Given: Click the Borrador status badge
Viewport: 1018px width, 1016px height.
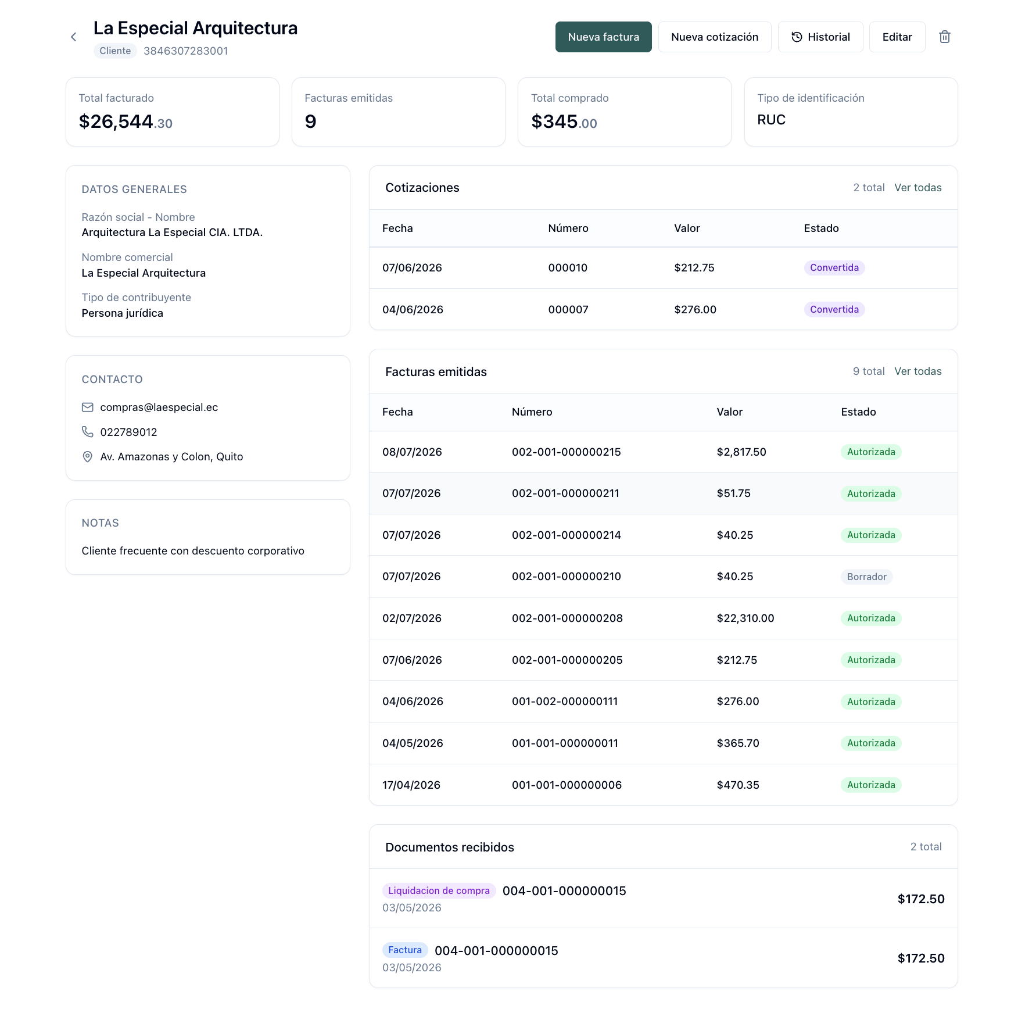Looking at the screenshot, I should point(866,577).
